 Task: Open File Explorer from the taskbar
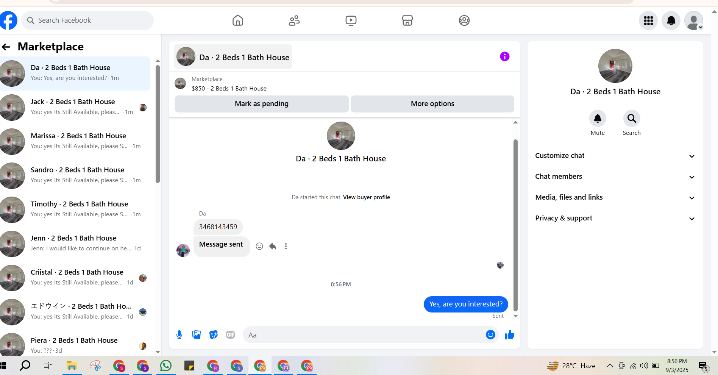pyautogui.click(x=72, y=366)
